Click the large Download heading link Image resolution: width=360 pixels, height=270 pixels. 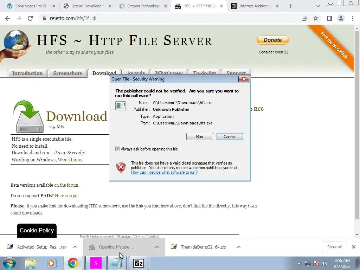pos(77,116)
